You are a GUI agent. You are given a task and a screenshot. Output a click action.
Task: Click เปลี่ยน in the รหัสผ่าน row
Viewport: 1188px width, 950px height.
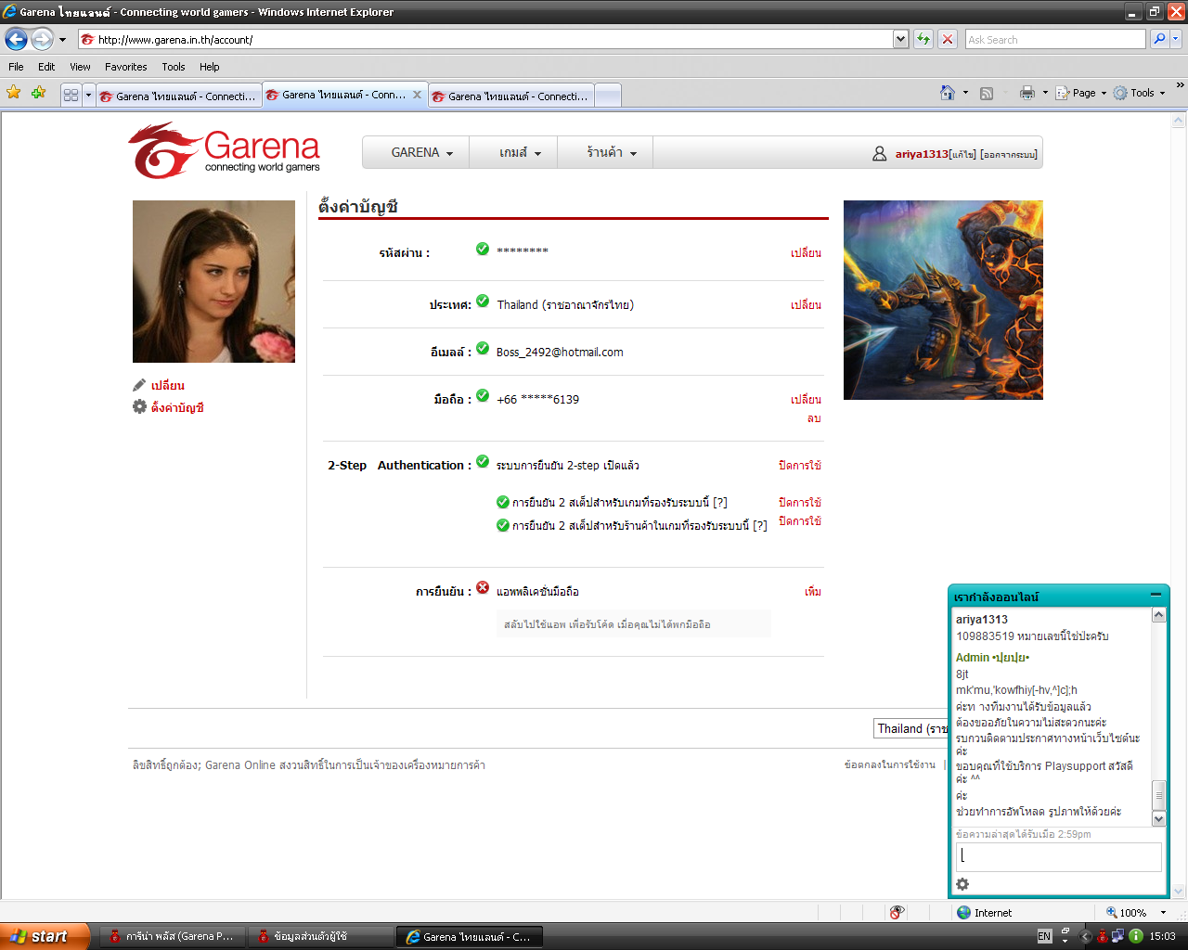(806, 252)
